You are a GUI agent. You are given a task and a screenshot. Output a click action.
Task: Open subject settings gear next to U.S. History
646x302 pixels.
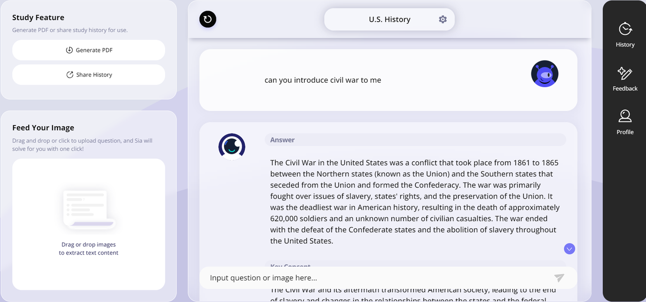click(x=443, y=19)
